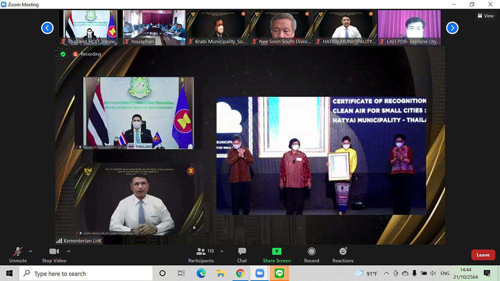This screenshot has height=281, width=500.
Task: Open Google Chrome from taskbar
Action: coord(240,274)
